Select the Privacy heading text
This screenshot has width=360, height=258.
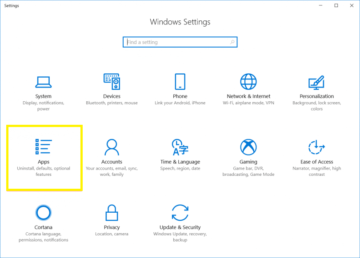[x=112, y=227]
